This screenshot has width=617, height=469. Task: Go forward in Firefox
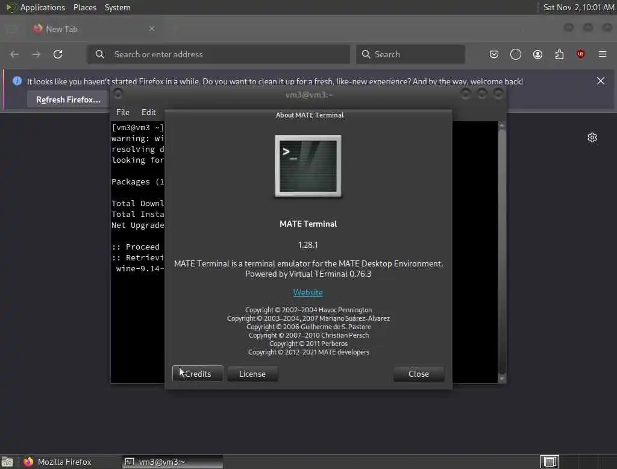pos(36,54)
